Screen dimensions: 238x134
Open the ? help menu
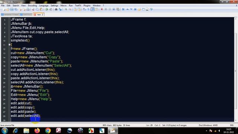pos(103,6)
